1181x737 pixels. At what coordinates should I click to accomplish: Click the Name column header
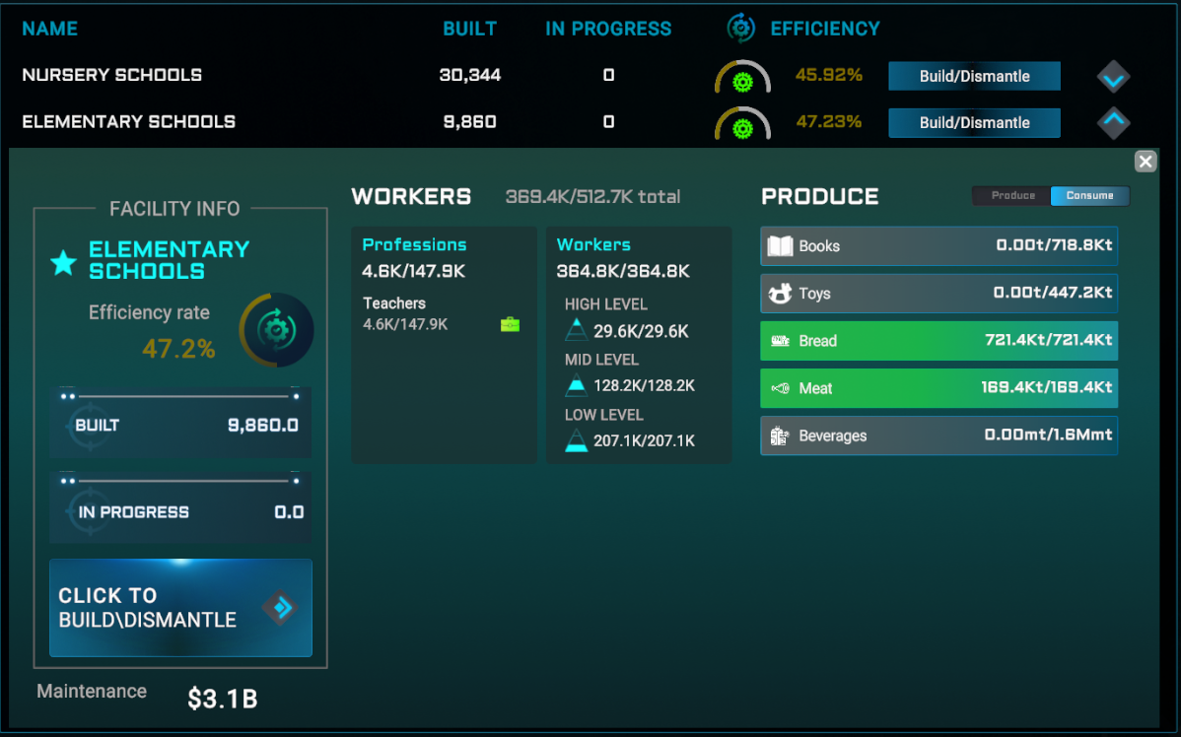point(49,29)
